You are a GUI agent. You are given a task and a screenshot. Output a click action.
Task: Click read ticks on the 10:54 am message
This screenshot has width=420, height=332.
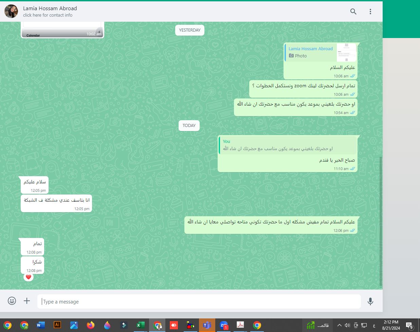coord(352,113)
